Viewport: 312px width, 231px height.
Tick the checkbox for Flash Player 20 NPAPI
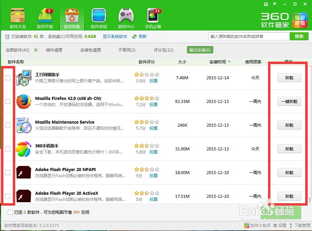pos(7,173)
